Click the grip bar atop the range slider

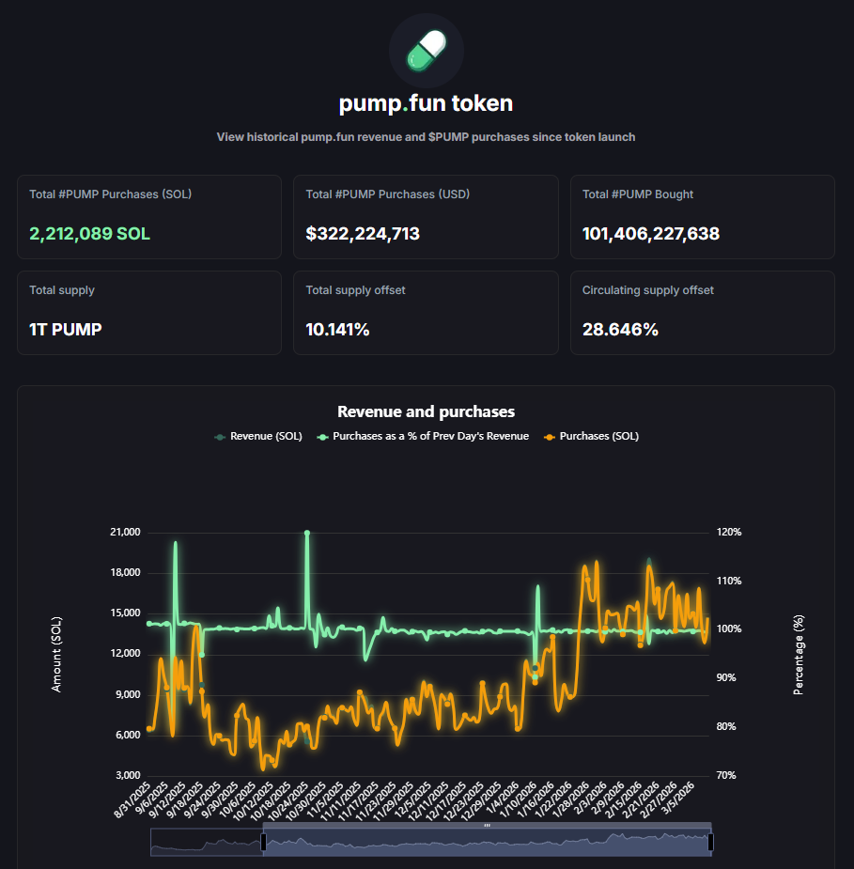point(487,826)
